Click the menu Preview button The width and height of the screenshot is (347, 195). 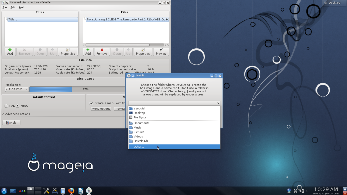[x=120, y=109]
